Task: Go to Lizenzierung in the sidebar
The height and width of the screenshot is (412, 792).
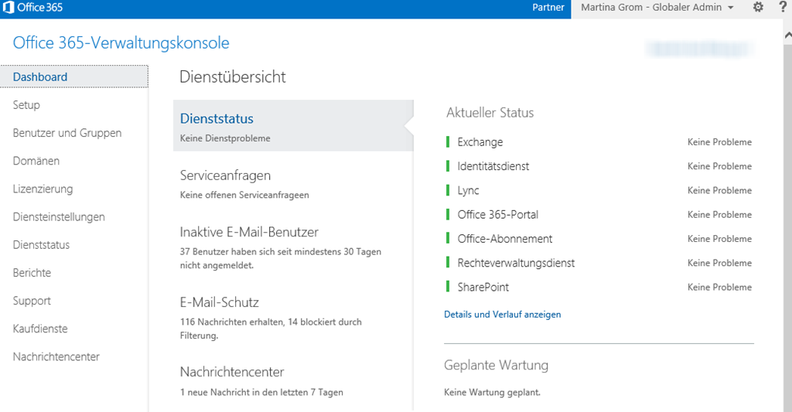Action: tap(43, 189)
